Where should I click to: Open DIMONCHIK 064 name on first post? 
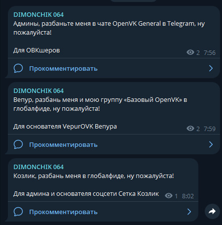click(38, 15)
